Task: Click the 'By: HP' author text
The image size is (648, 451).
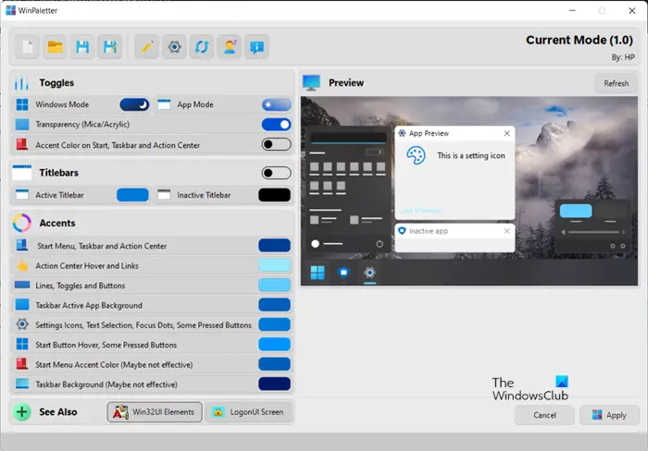Action: [x=623, y=57]
